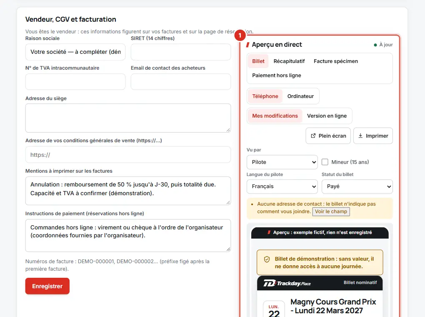Viewport: 425px width, 317px height.
Task: Click the Enregistrer button
Action: 47,286
